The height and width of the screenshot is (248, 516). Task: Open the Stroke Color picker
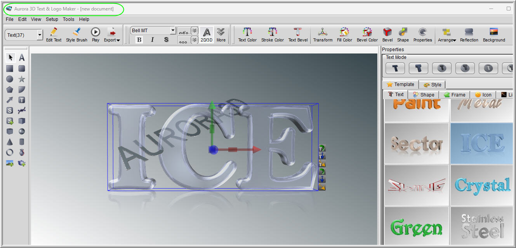(x=273, y=34)
